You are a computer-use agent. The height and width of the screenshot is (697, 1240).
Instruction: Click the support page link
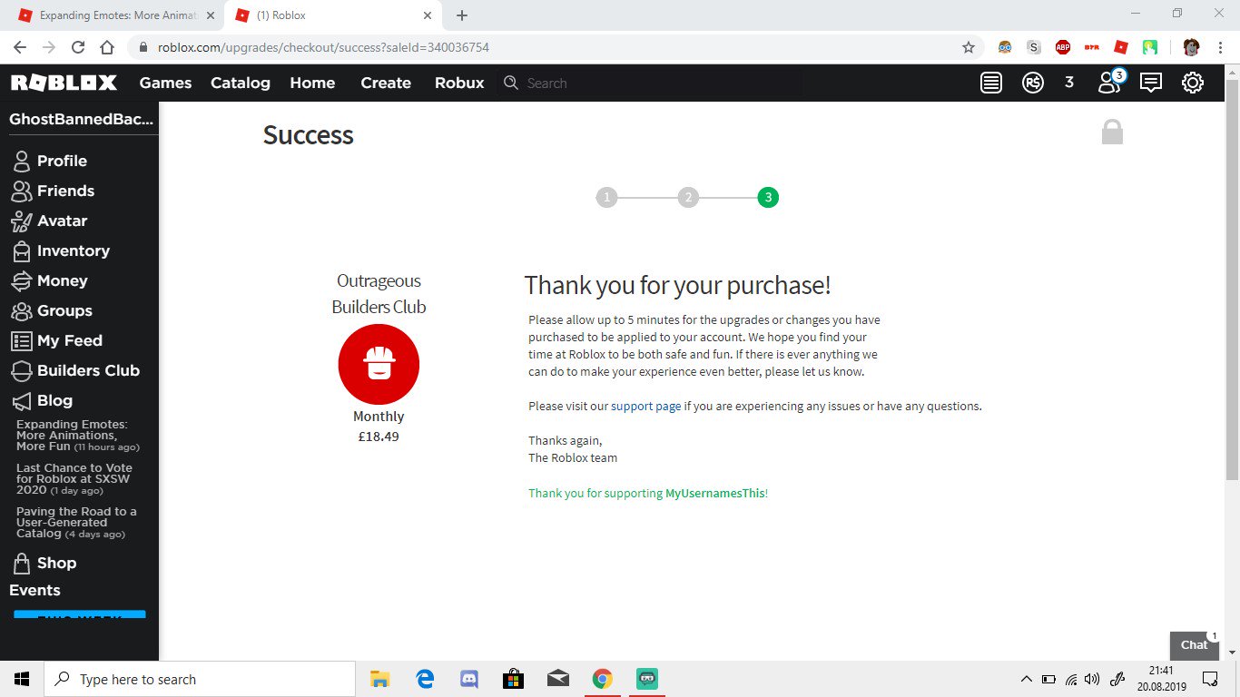(646, 407)
